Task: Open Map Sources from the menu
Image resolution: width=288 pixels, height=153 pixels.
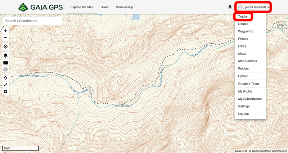Action: 247,61
